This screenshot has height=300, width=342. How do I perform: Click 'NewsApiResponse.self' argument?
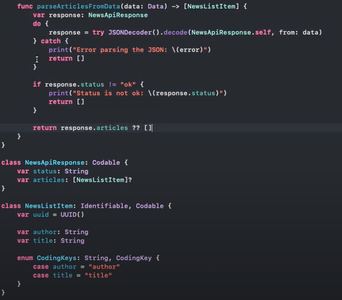[231, 33]
